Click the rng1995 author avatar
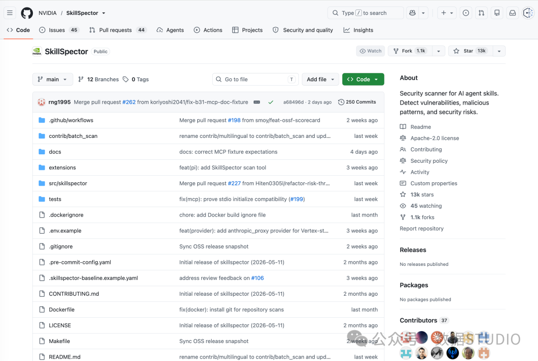Image resolution: width=538 pixels, height=361 pixels. click(x=41, y=102)
